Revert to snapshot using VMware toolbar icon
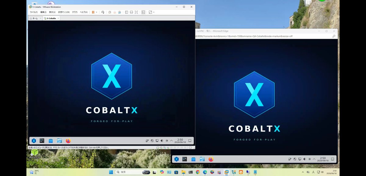The image size is (366, 176). pos(114,12)
